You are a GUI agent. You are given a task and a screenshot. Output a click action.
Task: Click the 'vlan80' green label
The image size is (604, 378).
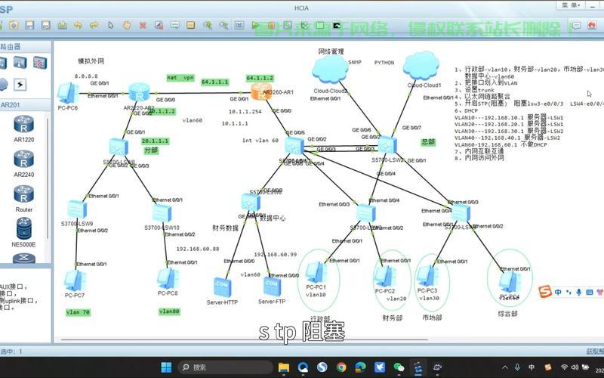click(169, 311)
